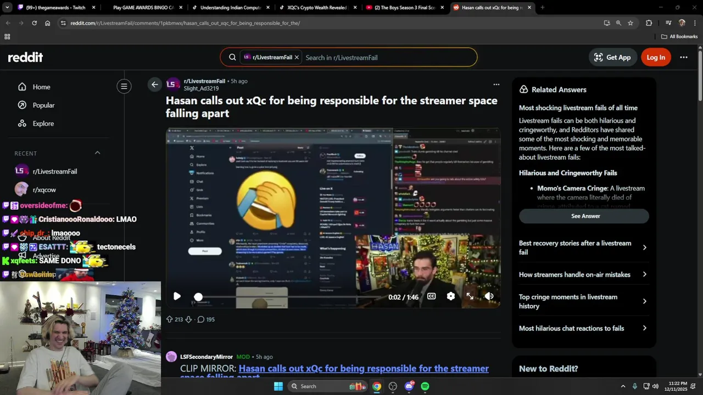
Task: Open LSFSecondaryMirror user profile
Action: [207, 357]
